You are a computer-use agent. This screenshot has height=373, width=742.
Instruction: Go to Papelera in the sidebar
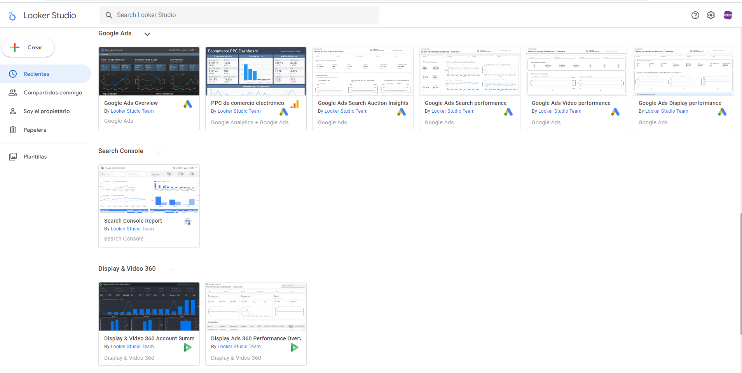point(35,130)
